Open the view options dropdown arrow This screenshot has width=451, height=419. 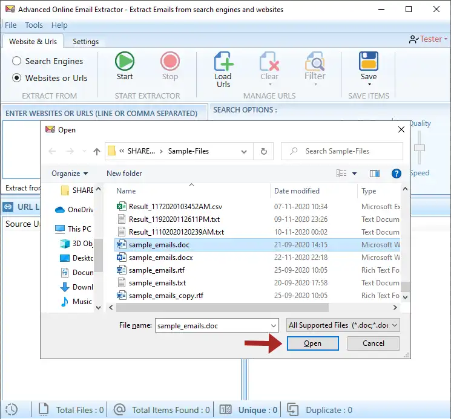[354, 174]
